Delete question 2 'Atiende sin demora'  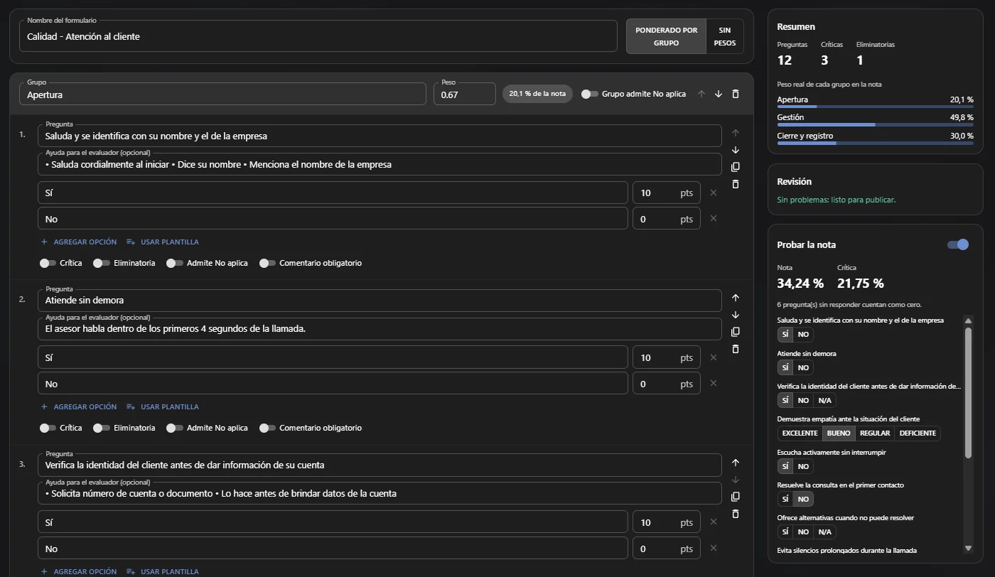[736, 349]
